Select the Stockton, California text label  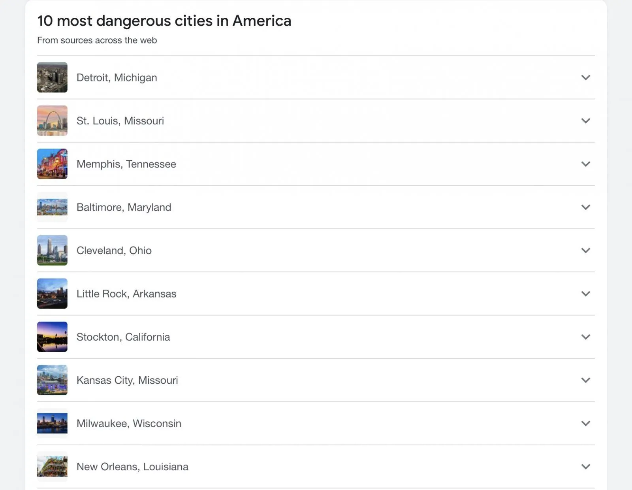(x=123, y=337)
